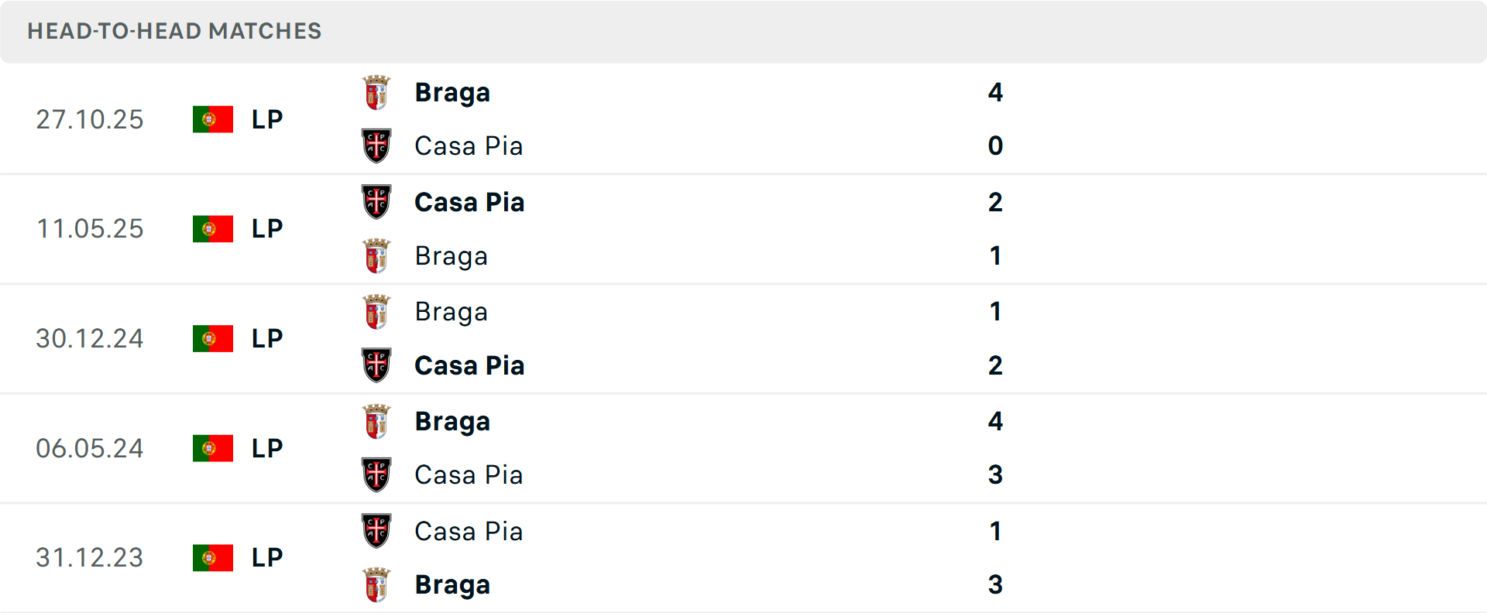The height and width of the screenshot is (613, 1487).
Task: Select the Casa Pia crest logo beside the 0 score row
Action: click(x=376, y=145)
